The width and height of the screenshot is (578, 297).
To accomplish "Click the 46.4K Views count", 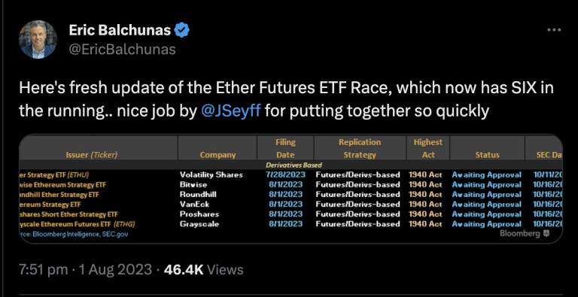I will (x=203, y=269).
